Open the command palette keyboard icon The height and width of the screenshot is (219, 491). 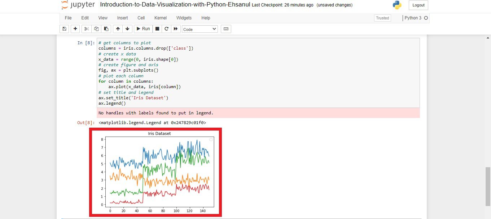tap(226, 29)
